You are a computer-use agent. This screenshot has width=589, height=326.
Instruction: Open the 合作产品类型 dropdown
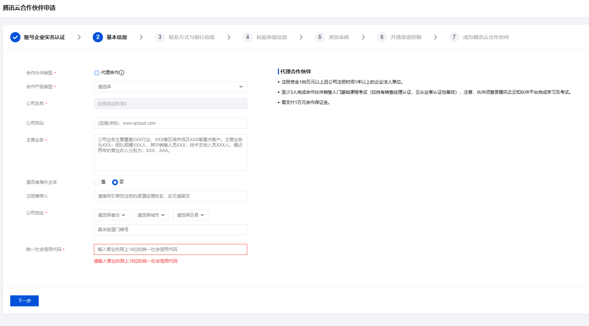point(171,87)
